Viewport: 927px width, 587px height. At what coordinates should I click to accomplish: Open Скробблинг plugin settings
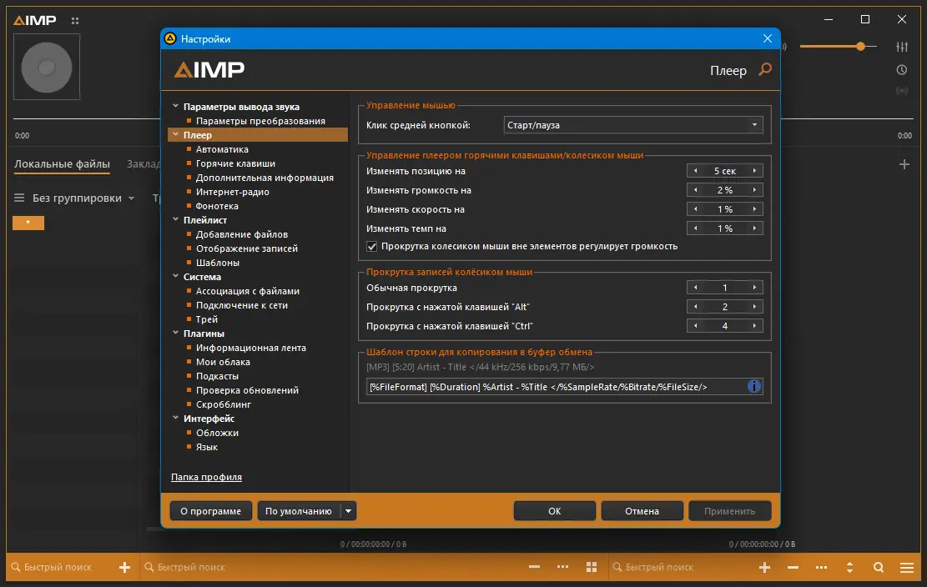click(224, 404)
